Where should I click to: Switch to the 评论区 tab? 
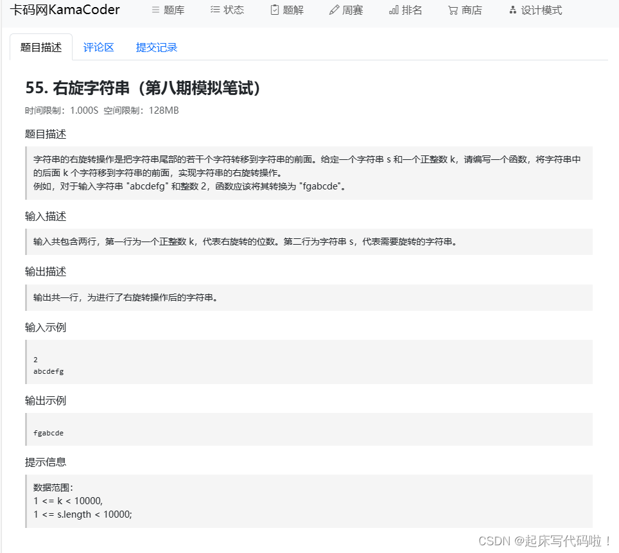point(99,48)
